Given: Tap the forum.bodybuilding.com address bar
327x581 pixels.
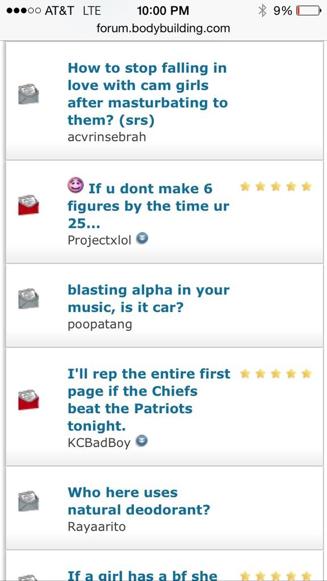Looking at the screenshot, I should tap(163, 28).
